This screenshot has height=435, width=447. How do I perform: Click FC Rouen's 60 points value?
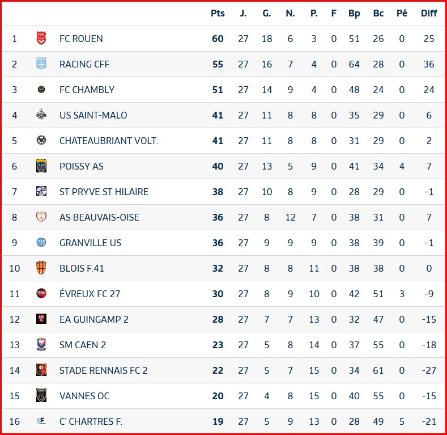(218, 39)
